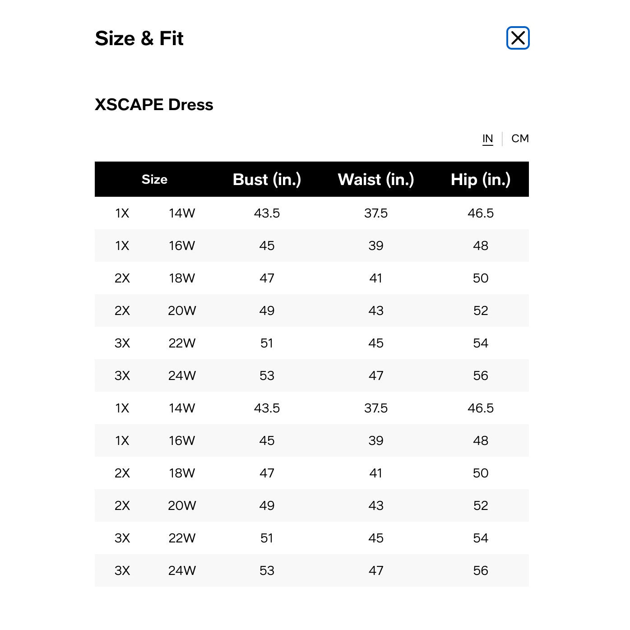Image resolution: width=630 pixels, height=630 pixels.
Task: Select the IN unit option
Action: click(x=487, y=139)
